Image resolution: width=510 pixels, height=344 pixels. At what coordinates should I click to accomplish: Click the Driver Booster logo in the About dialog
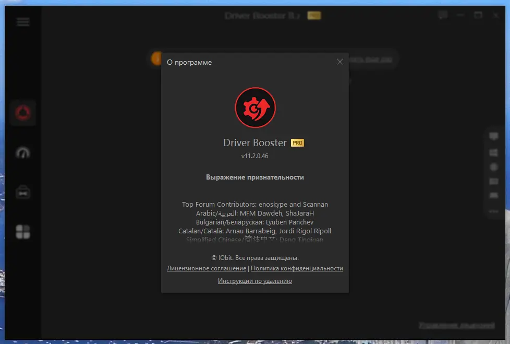point(255,107)
